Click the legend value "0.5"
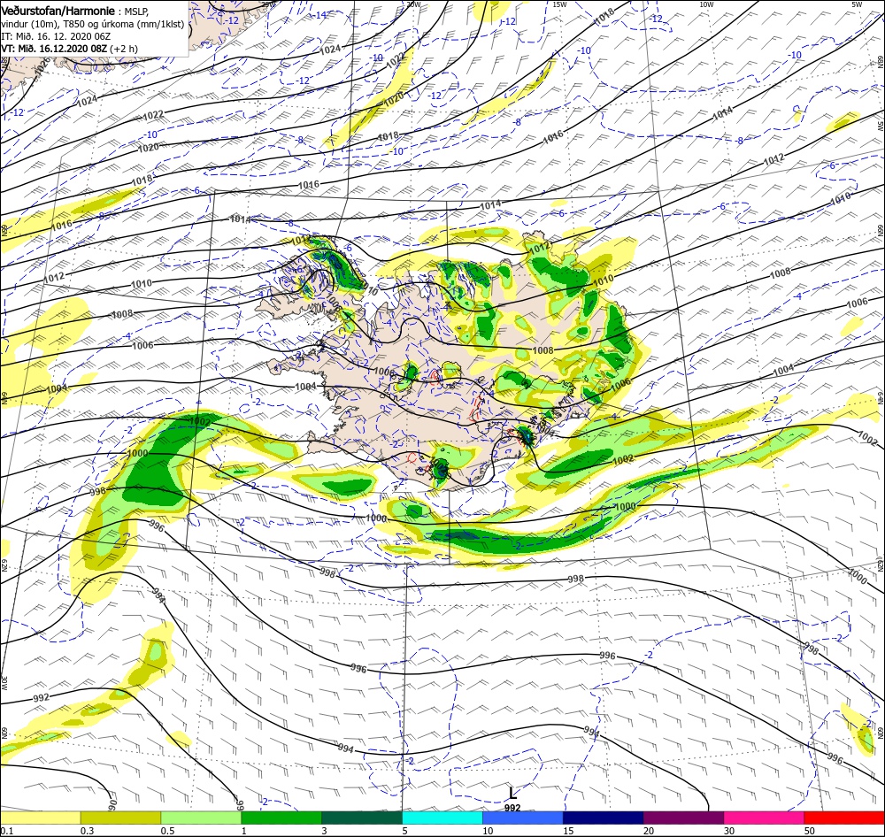The height and width of the screenshot is (837, 885). tap(167, 831)
